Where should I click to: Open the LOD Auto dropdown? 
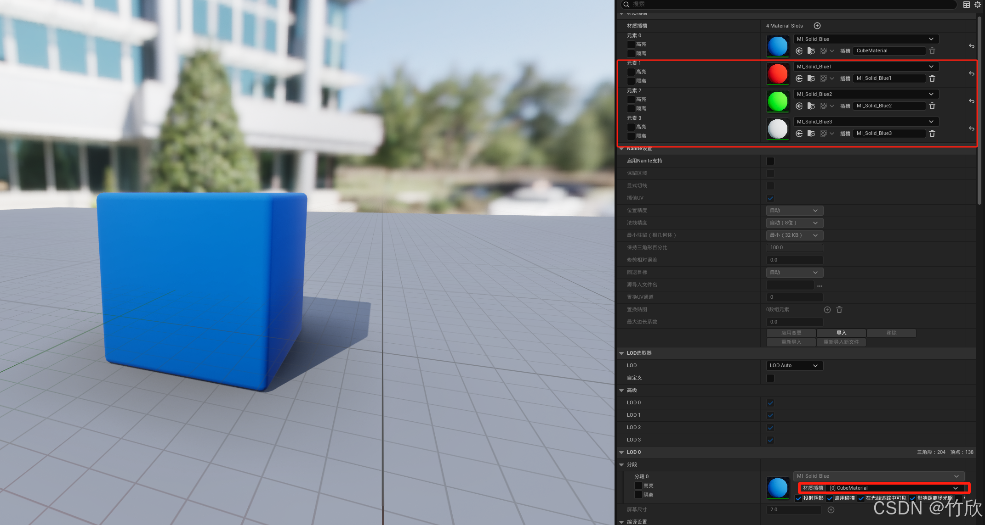(794, 366)
